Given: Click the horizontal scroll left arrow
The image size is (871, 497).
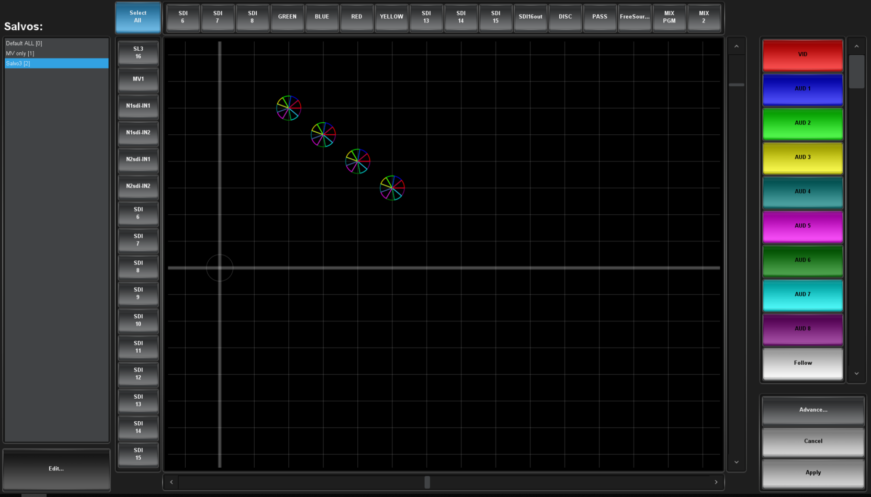Looking at the screenshot, I should click(x=172, y=482).
